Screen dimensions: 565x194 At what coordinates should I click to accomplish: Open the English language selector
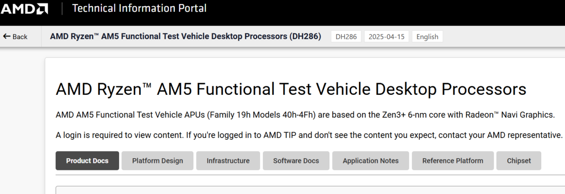coord(427,37)
